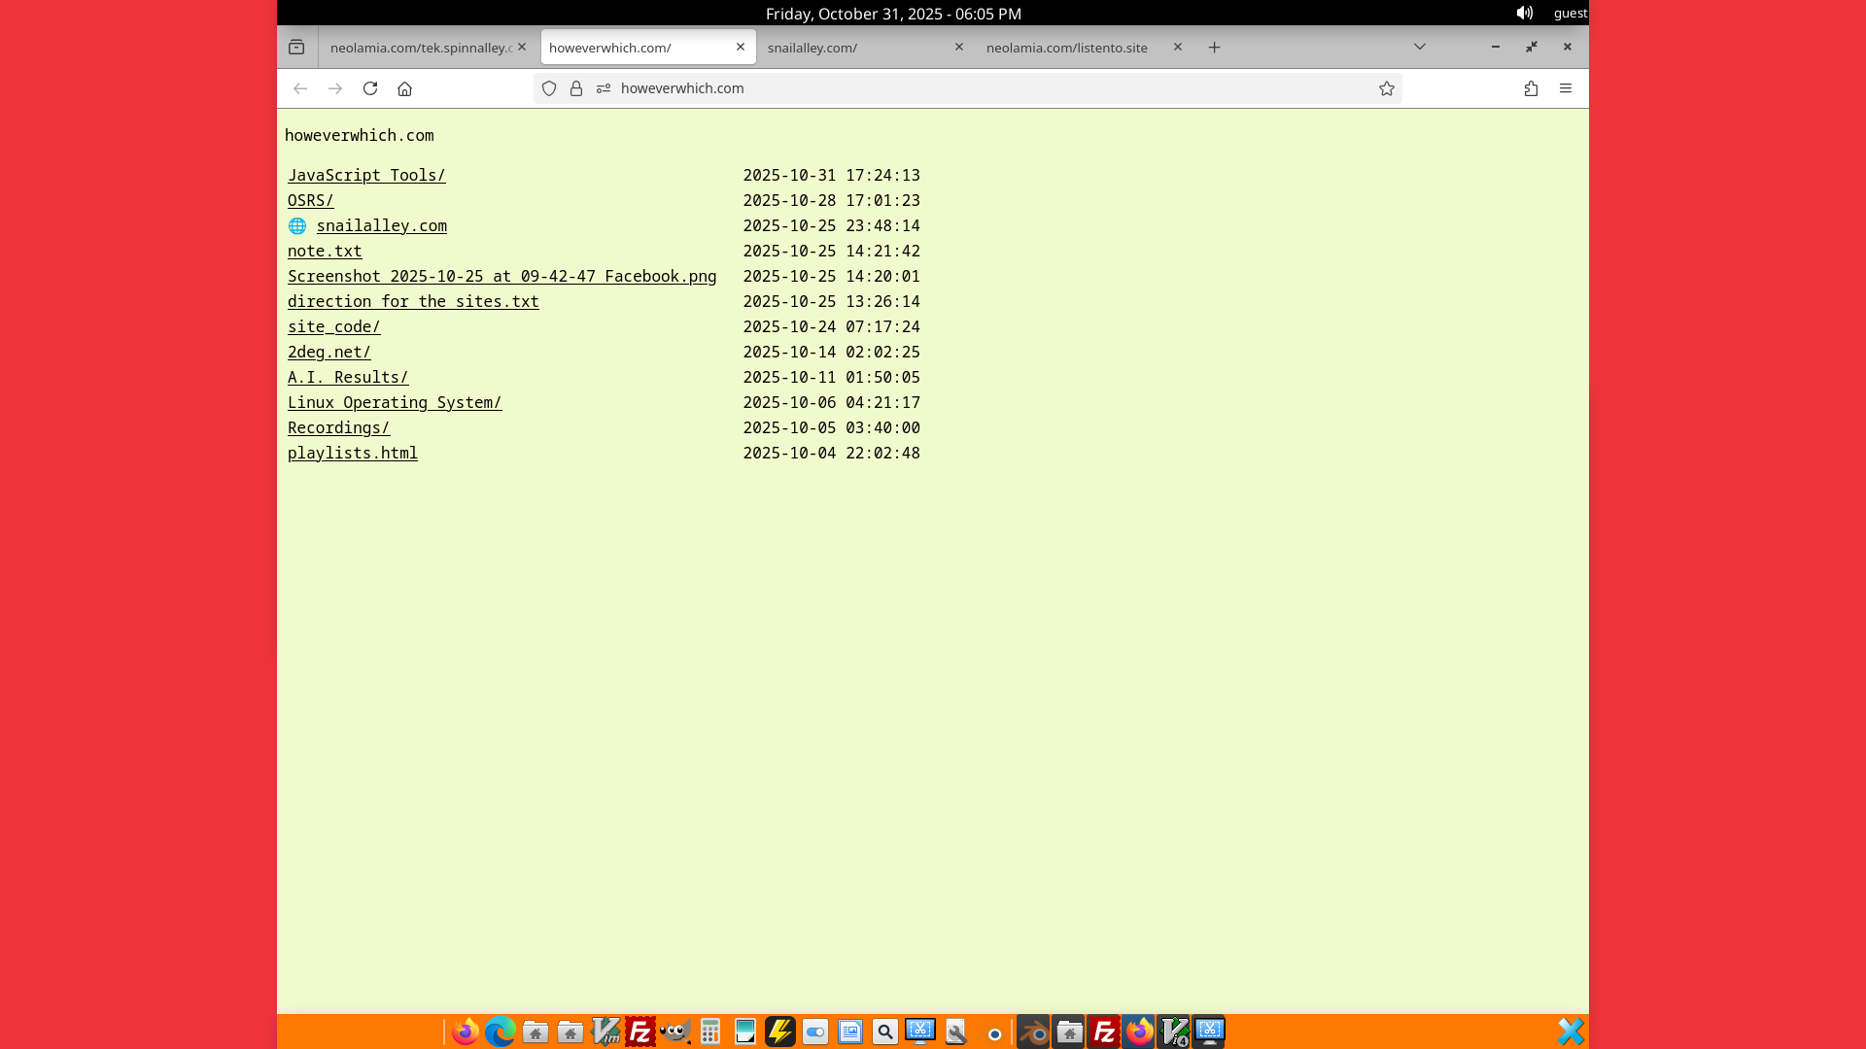Click the system volume speaker icon

[x=1524, y=13]
